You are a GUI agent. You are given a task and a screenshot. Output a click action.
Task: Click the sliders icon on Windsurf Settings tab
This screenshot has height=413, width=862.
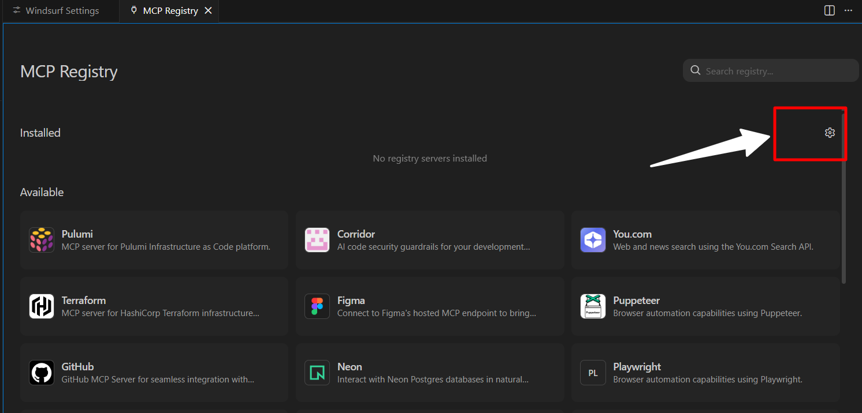pos(17,10)
